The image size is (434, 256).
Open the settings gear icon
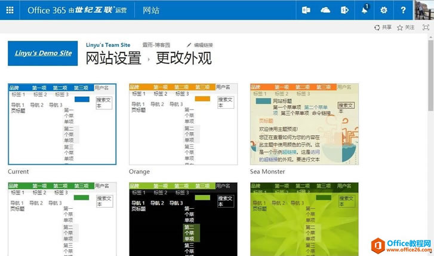point(384,10)
